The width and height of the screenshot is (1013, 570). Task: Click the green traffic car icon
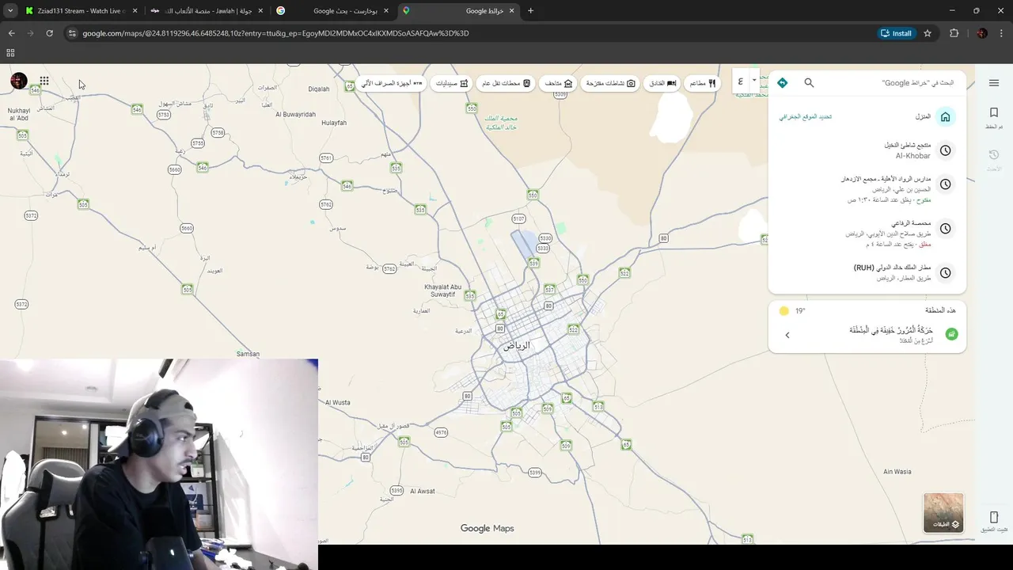tap(951, 334)
